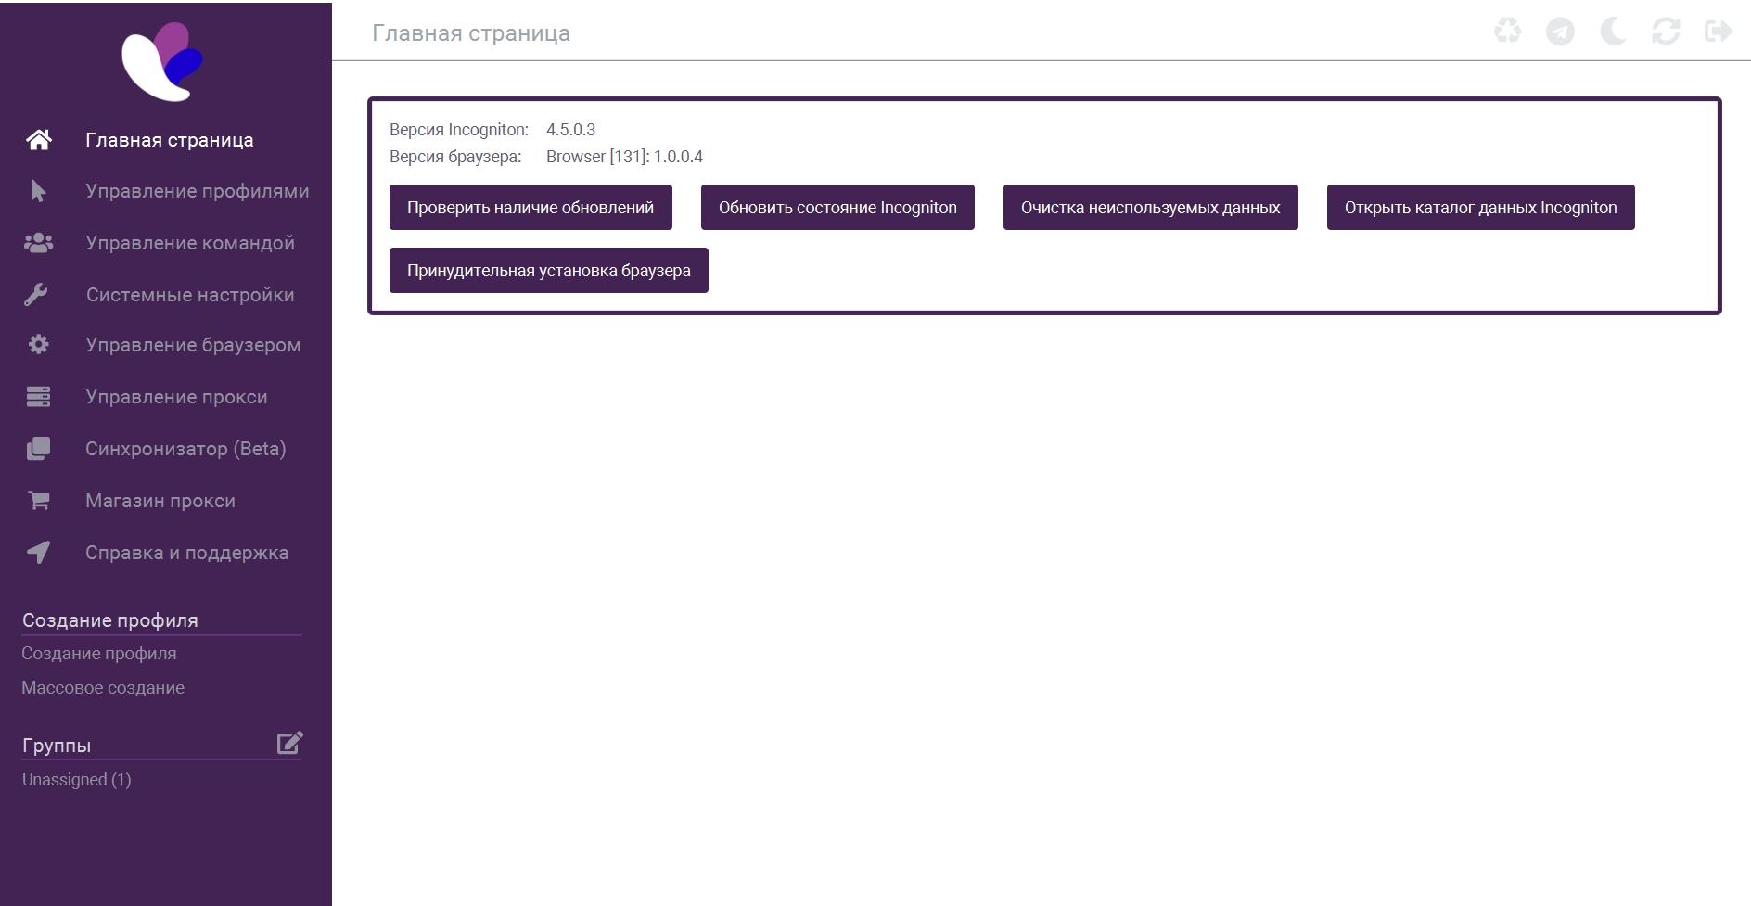Click the Группы section heading
The height and width of the screenshot is (906, 1751).
57,746
